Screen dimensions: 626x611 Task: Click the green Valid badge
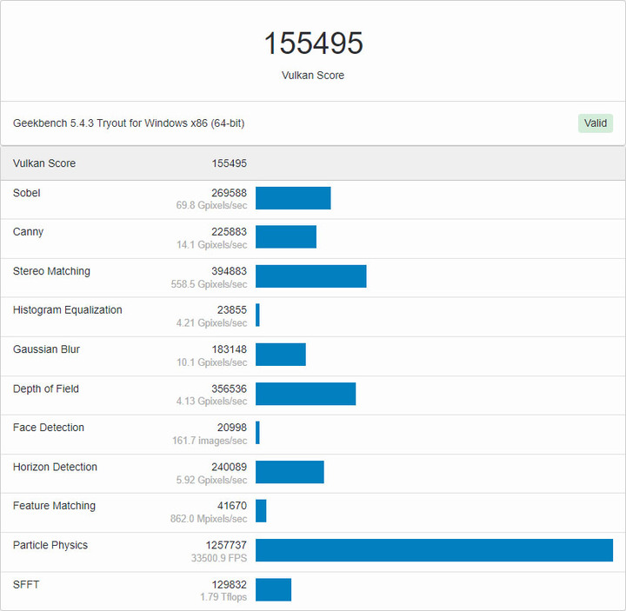click(596, 123)
